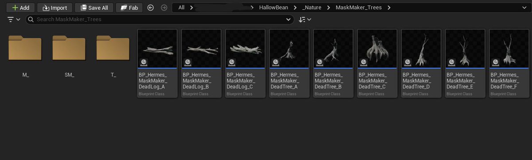Click Blueprint Class label under DeadLog_A
The width and height of the screenshot is (532, 160).
coord(151,94)
